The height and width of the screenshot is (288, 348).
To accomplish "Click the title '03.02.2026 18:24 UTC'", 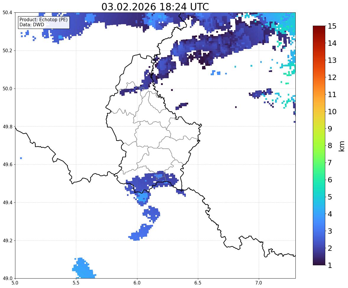I will tap(155, 7).
